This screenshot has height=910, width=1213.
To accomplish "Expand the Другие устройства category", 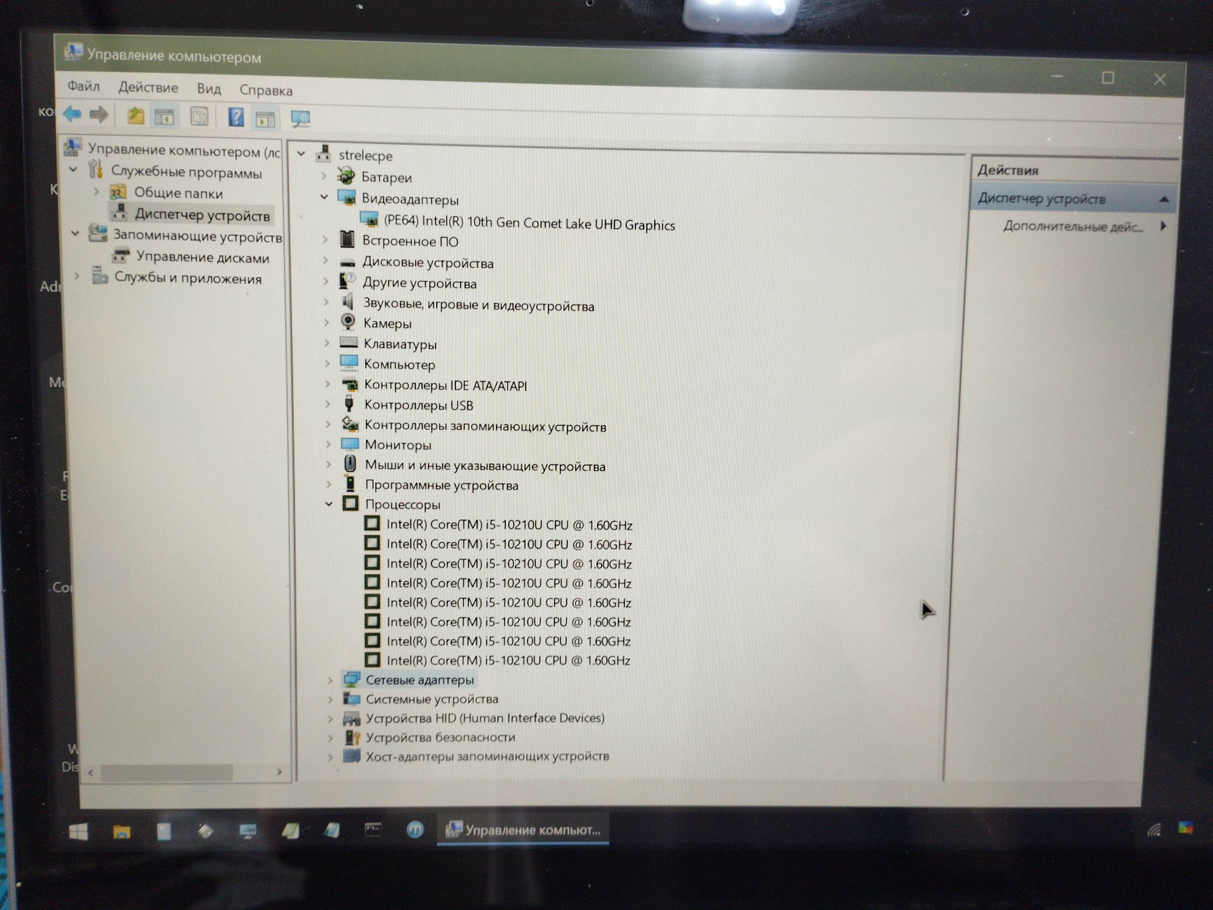I will 326,281.
